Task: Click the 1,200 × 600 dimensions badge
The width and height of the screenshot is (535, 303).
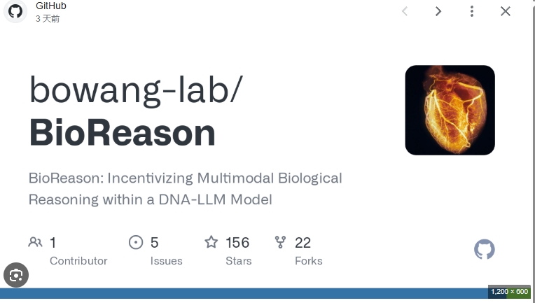Action: click(x=509, y=292)
